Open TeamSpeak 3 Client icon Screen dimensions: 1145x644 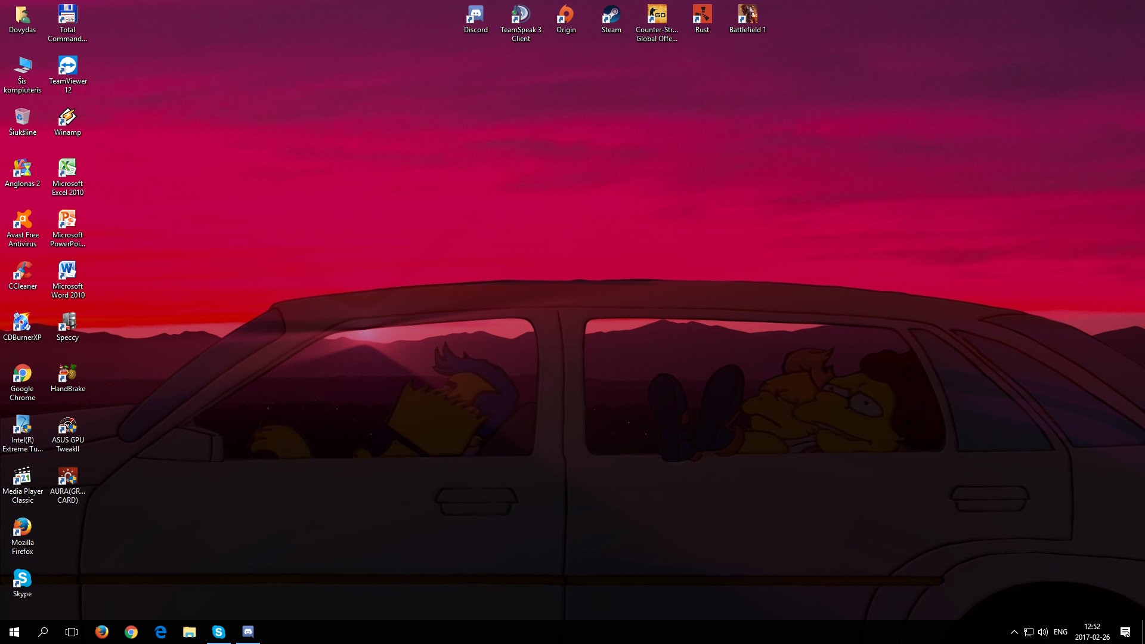click(521, 24)
